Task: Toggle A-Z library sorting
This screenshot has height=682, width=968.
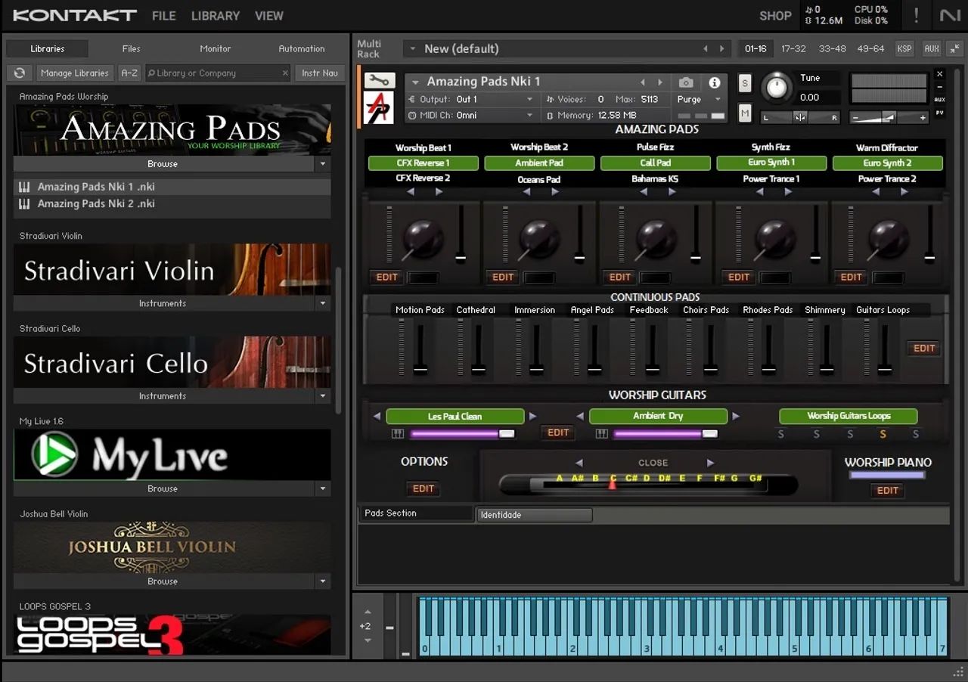Action: (129, 73)
